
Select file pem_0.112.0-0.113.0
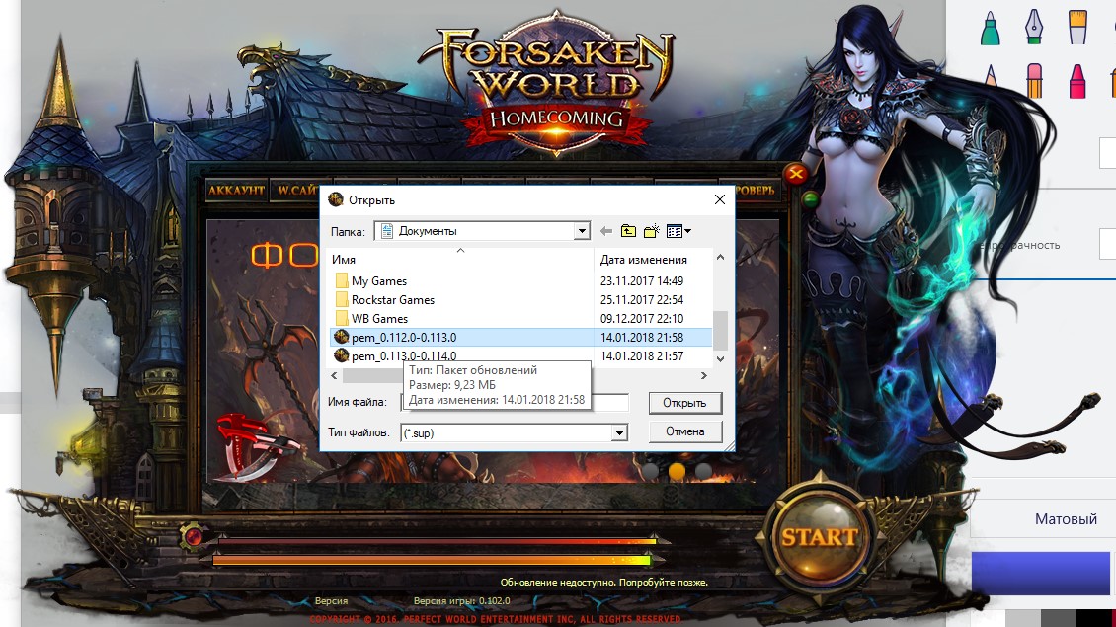click(521, 337)
